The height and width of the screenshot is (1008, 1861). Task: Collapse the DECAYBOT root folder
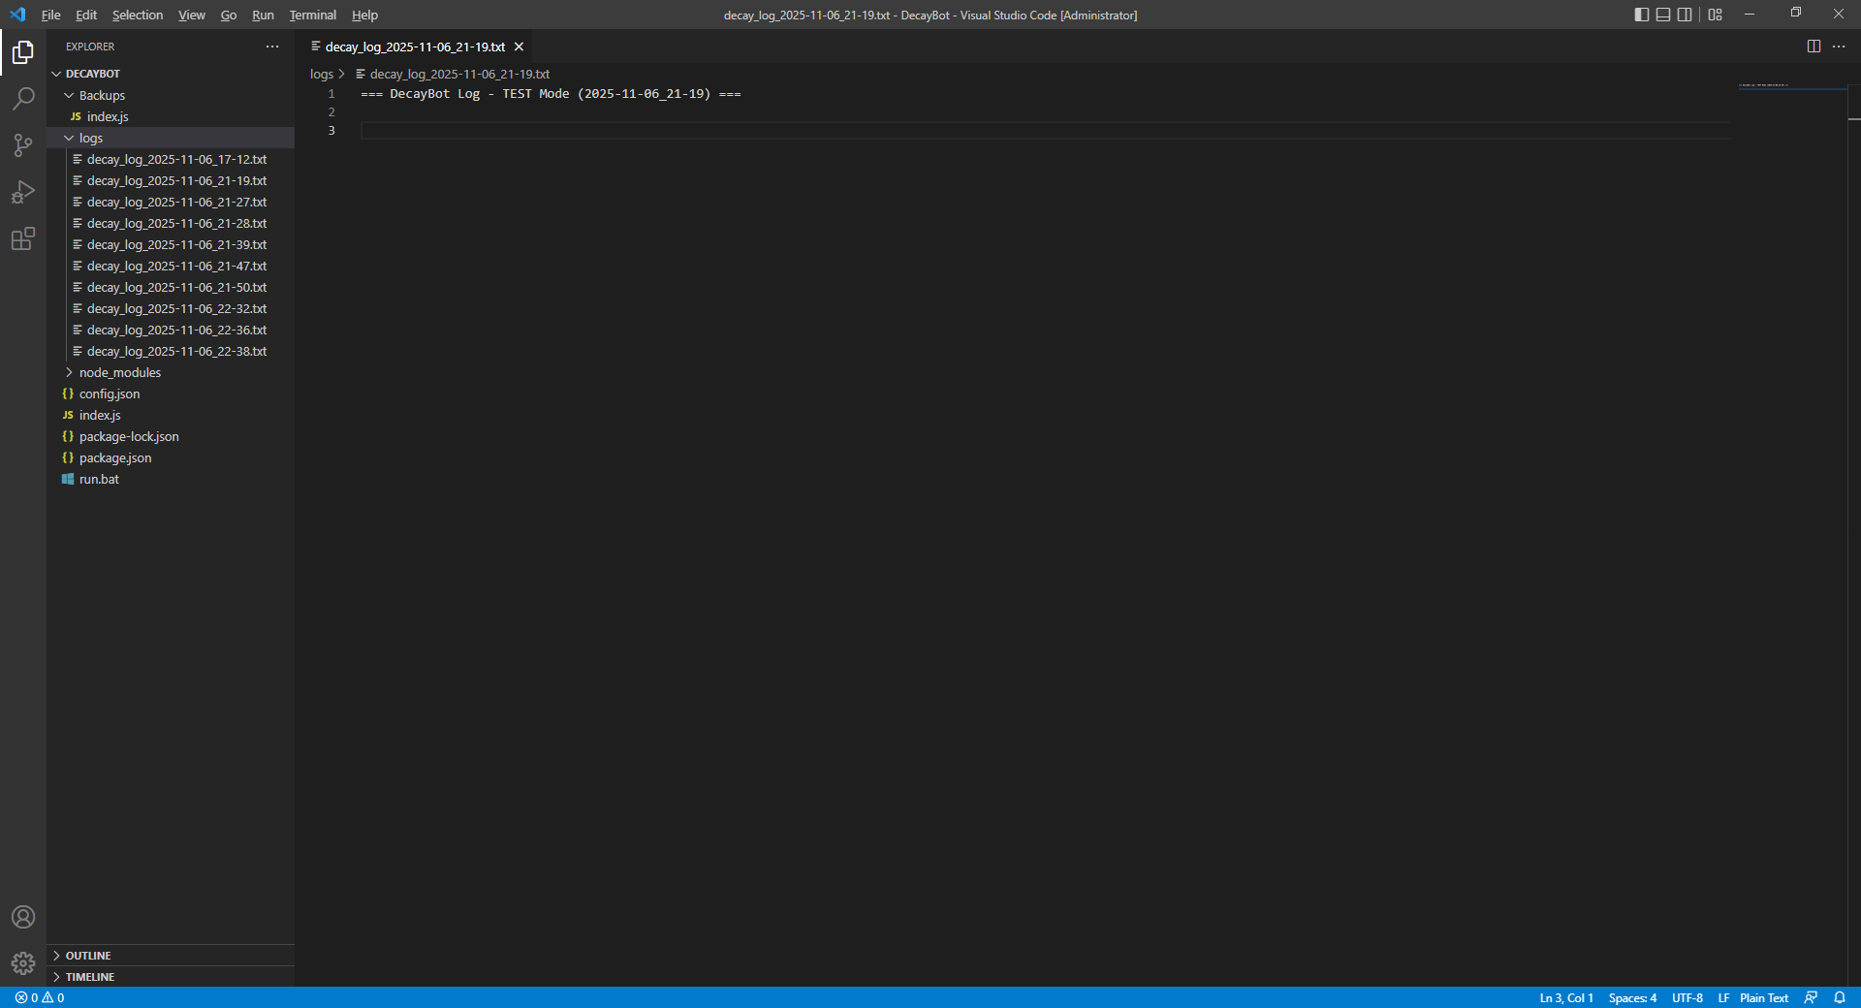click(171, 74)
